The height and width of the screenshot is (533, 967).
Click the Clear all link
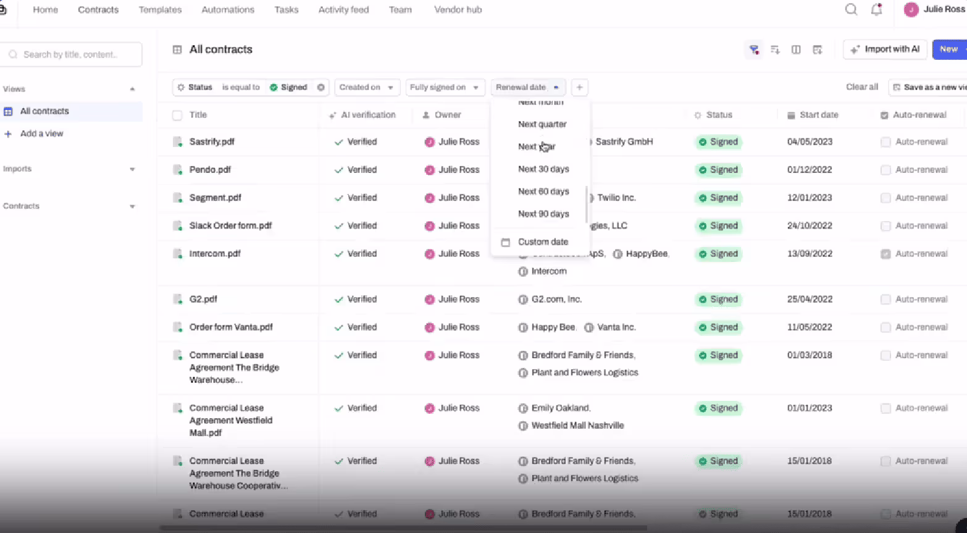861,87
